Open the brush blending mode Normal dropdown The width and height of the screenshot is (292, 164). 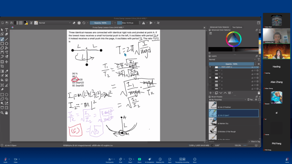(54, 23)
